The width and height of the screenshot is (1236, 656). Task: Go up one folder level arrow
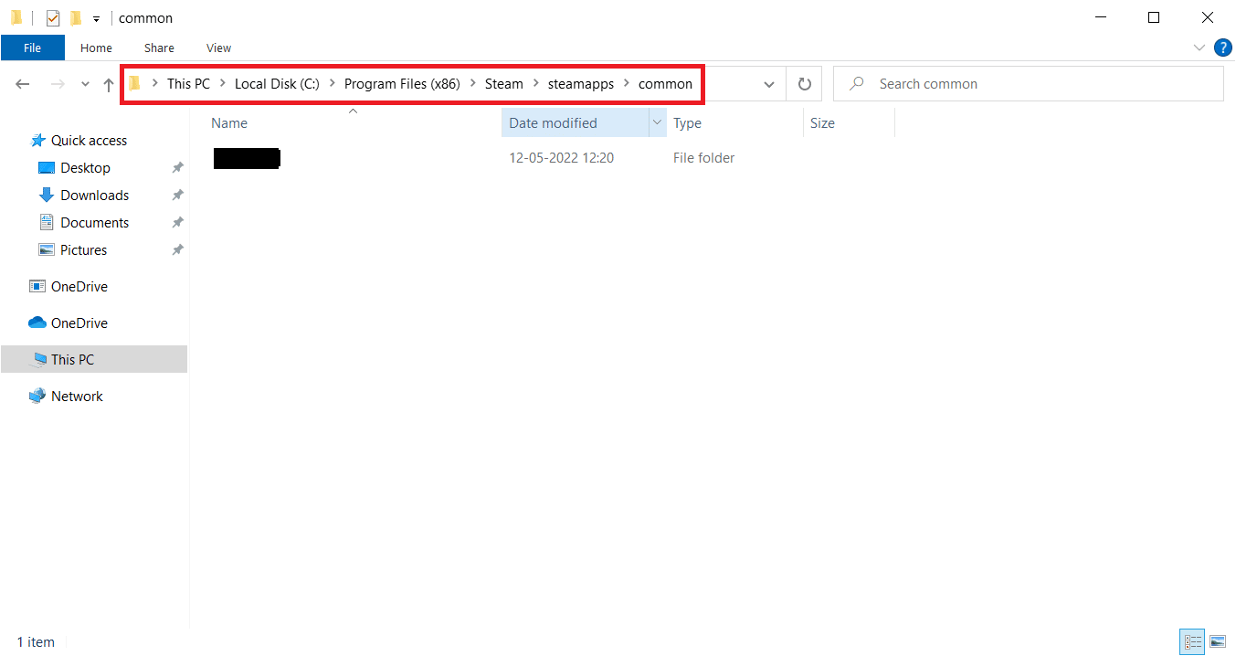[x=108, y=84]
